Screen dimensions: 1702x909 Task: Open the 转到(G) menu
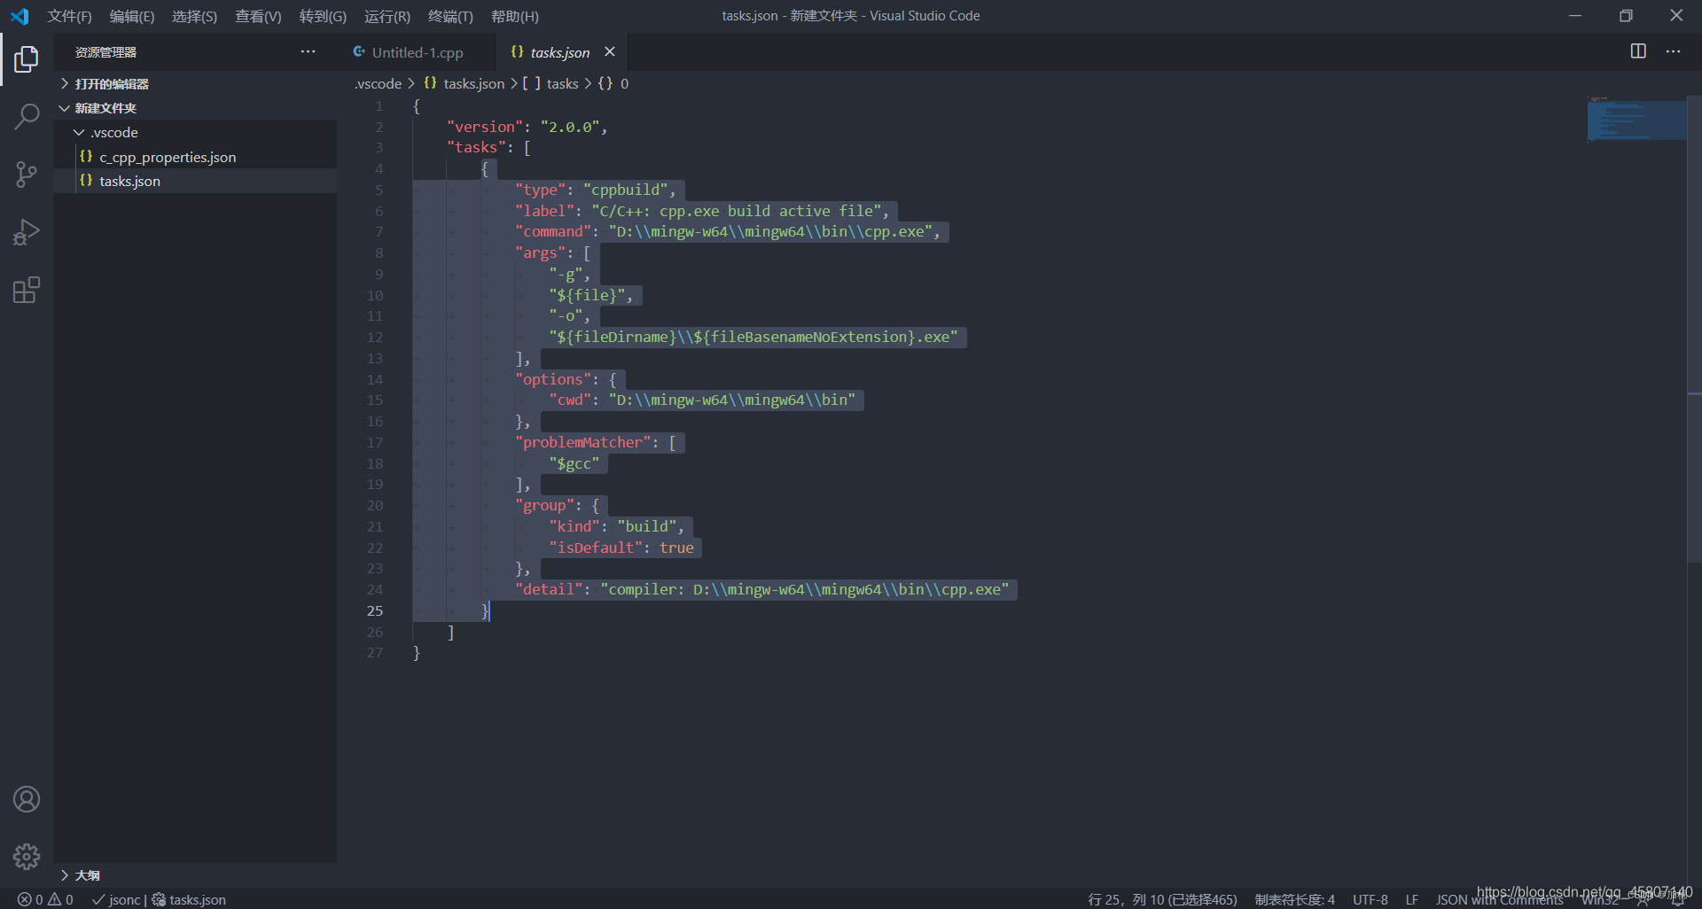(323, 16)
